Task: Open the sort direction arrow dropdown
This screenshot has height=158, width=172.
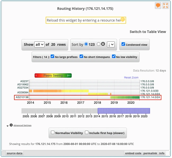Action: click(x=111, y=44)
